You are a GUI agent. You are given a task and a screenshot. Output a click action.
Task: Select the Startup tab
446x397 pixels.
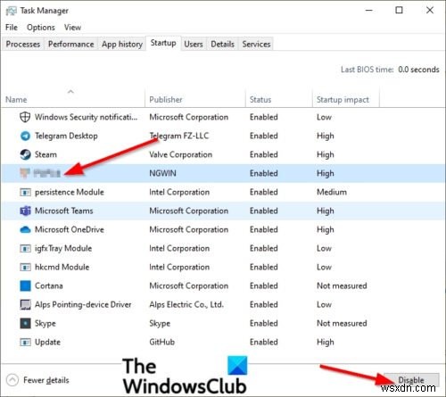[163, 43]
